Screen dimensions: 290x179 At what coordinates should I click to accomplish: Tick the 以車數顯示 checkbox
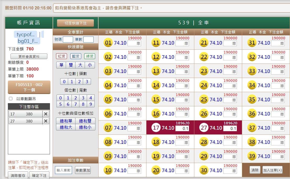(x=11, y=98)
